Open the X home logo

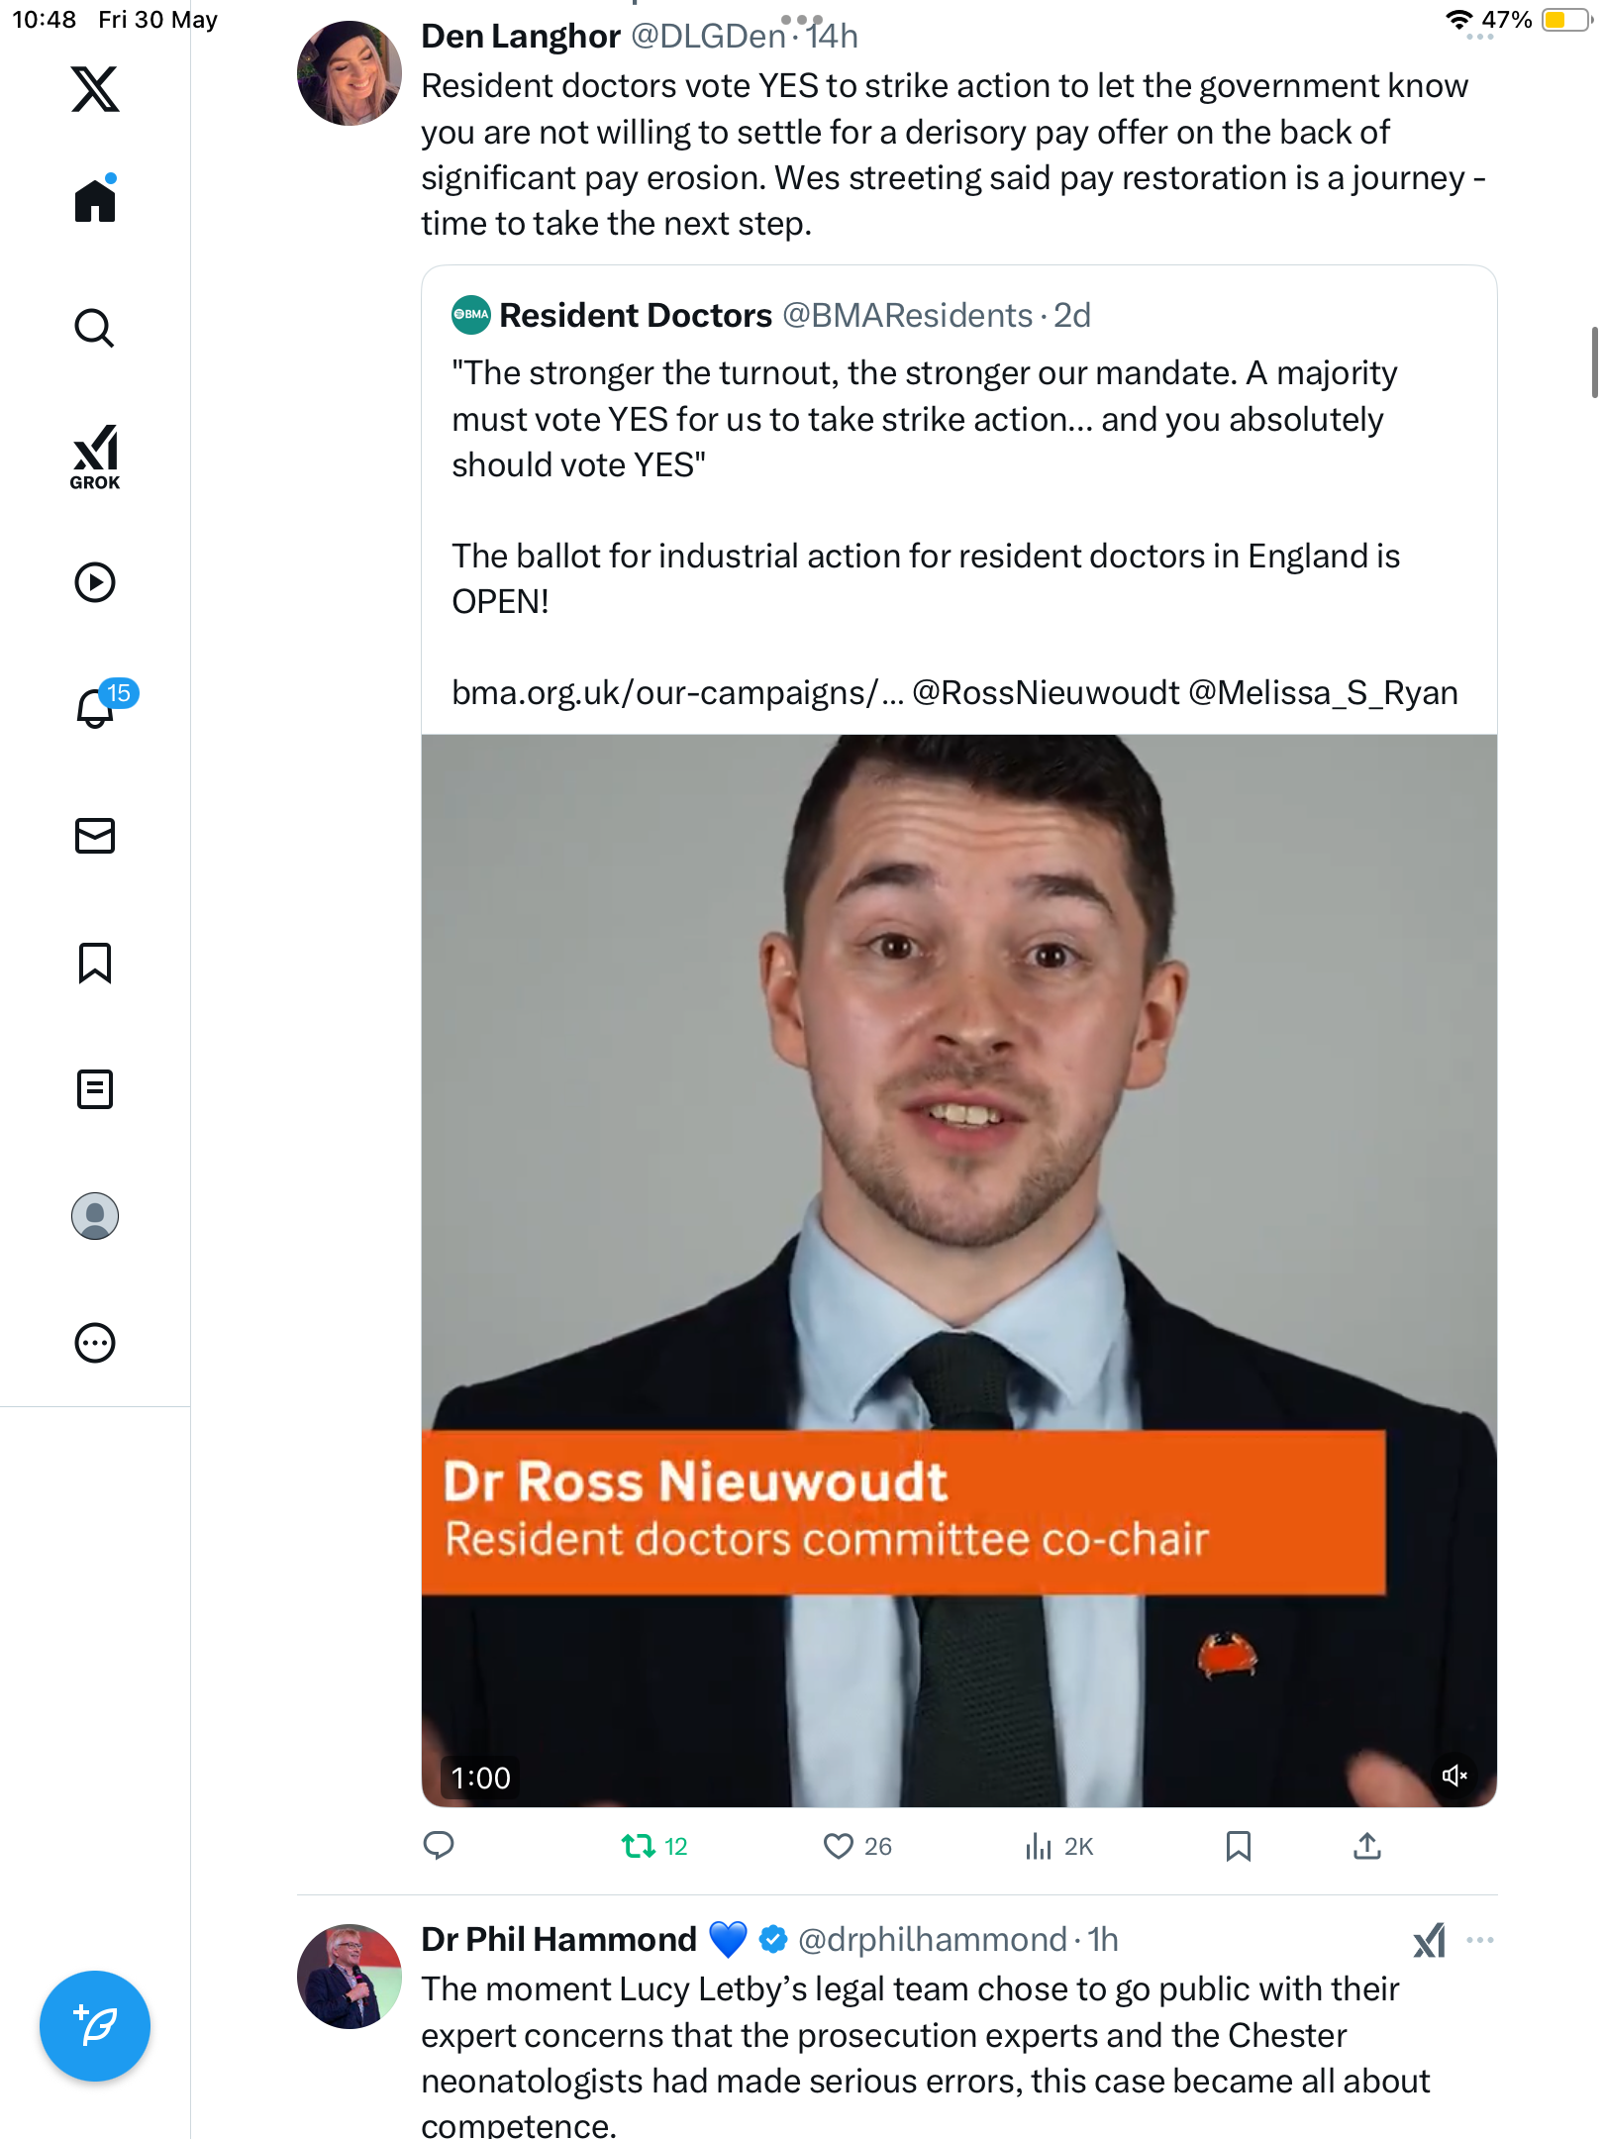tap(95, 89)
